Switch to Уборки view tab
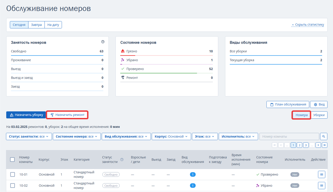333x192 pixels. click(x=319, y=115)
